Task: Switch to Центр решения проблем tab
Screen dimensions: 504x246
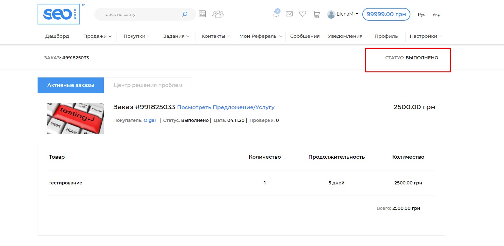Action: click(148, 85)
